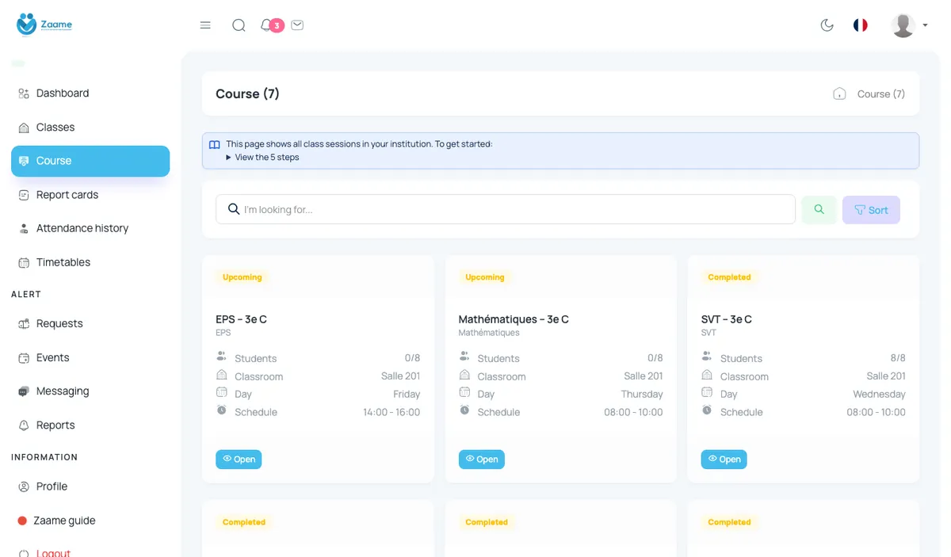951x557 pixels.
Task: Open the mail envelope icon
Action: tap(297, 25)
